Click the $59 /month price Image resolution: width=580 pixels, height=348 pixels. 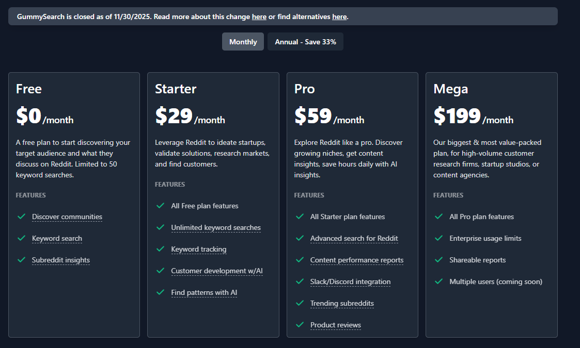click(329, 116)
